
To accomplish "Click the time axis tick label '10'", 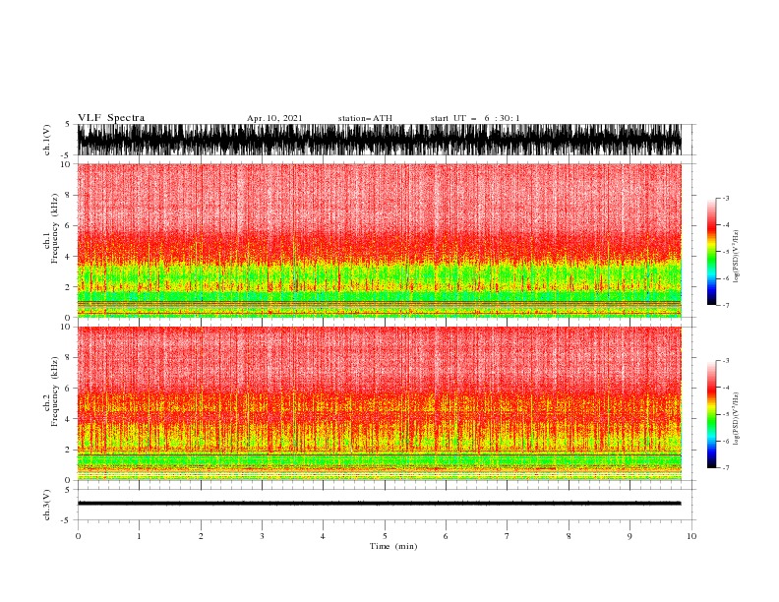I will 691,536.
